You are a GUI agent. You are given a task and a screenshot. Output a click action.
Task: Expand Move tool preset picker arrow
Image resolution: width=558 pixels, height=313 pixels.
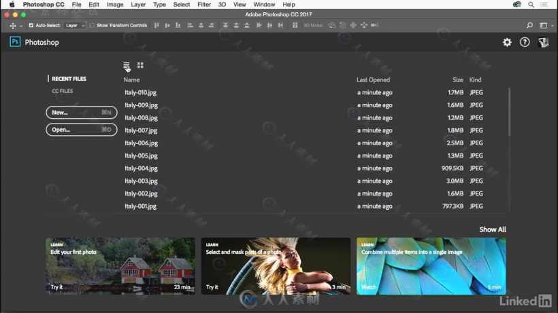coord(21,26)
